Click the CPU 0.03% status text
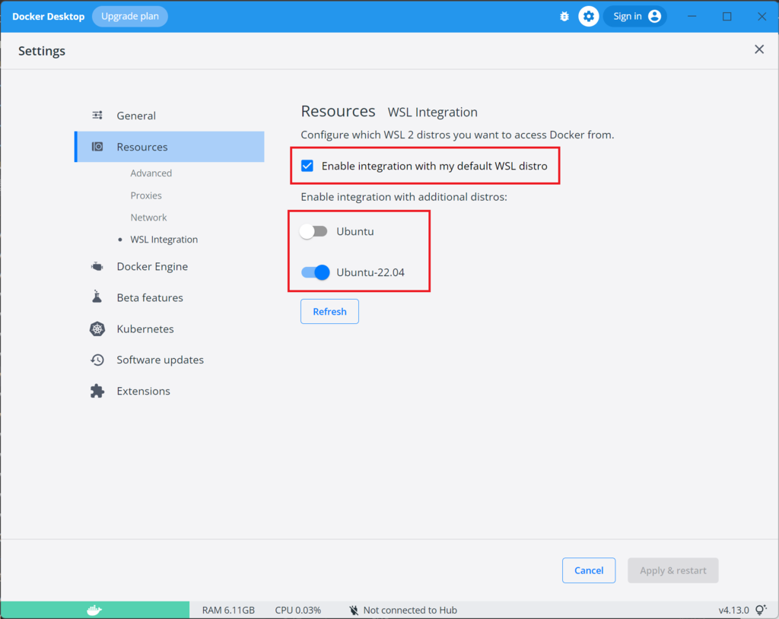 coord(298,610)
